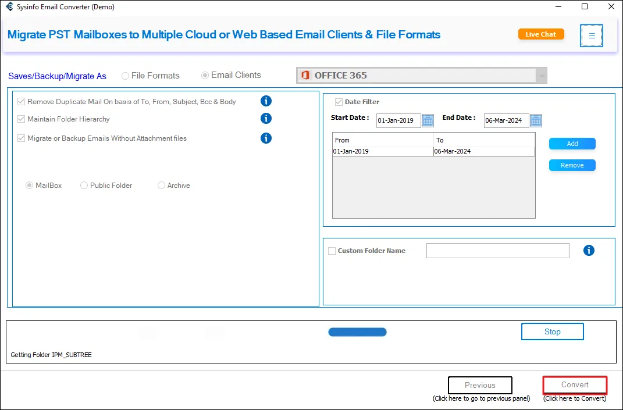Click info icon beside Custom Folder Name
This screenshot has height=410, width=623.
pos(589,251)
